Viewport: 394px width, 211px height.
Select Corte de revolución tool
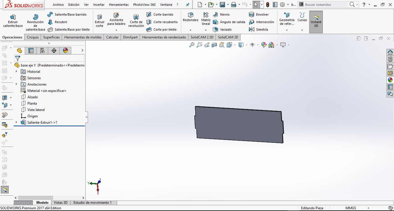point(136,21)
